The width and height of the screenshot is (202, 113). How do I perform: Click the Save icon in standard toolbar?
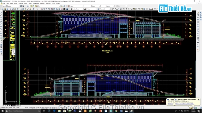pyautogui.click(x=7, y=9)
